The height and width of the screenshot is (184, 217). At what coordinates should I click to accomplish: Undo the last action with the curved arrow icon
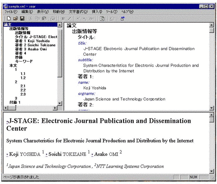pos(112,18)
